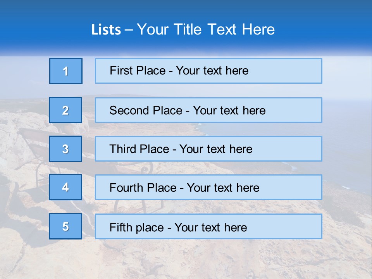The image size is (372, 279).
Task: Select the "Third Place - Your text here" box
Action: [208, 149]
